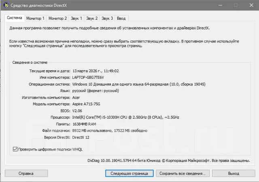Minimize the DirectX diagnostic window
This screenshot has height=182, width=259.
click(220, 5)
